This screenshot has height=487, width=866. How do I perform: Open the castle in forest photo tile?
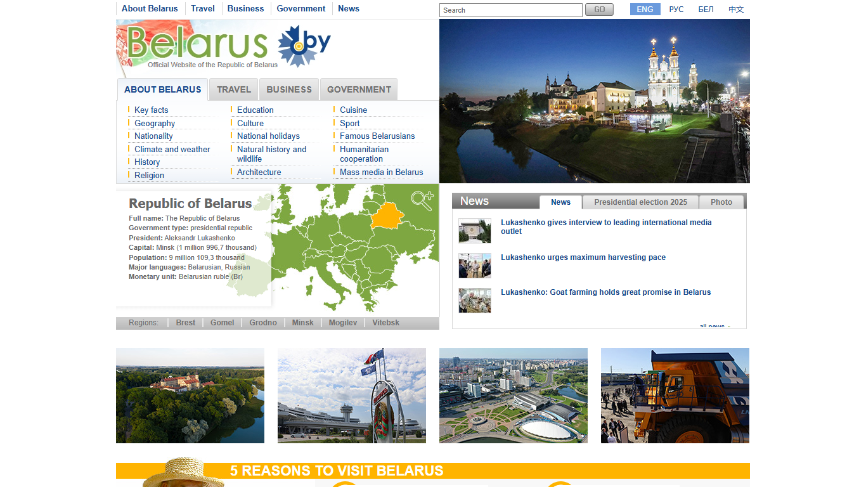click(x=190, y=396)
